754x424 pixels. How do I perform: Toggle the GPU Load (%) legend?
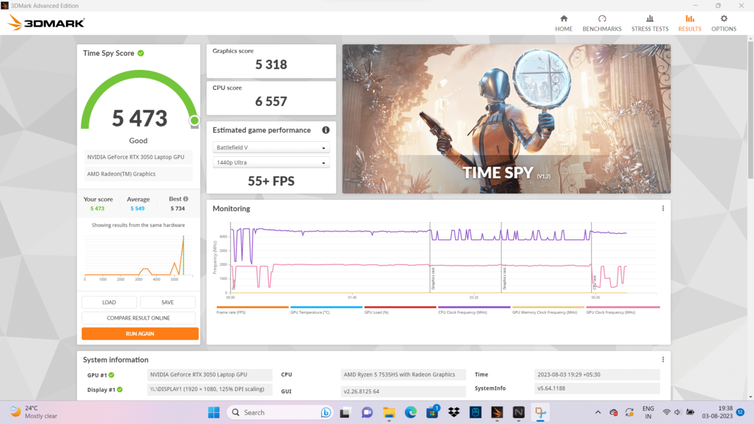tap(400, 310)
